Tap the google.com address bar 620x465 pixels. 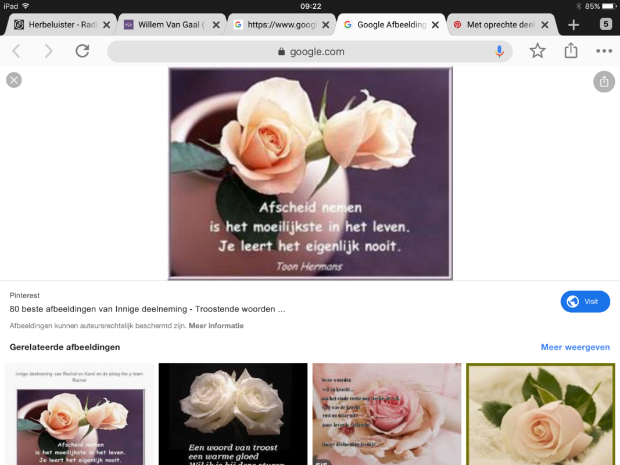click(310, 52)
